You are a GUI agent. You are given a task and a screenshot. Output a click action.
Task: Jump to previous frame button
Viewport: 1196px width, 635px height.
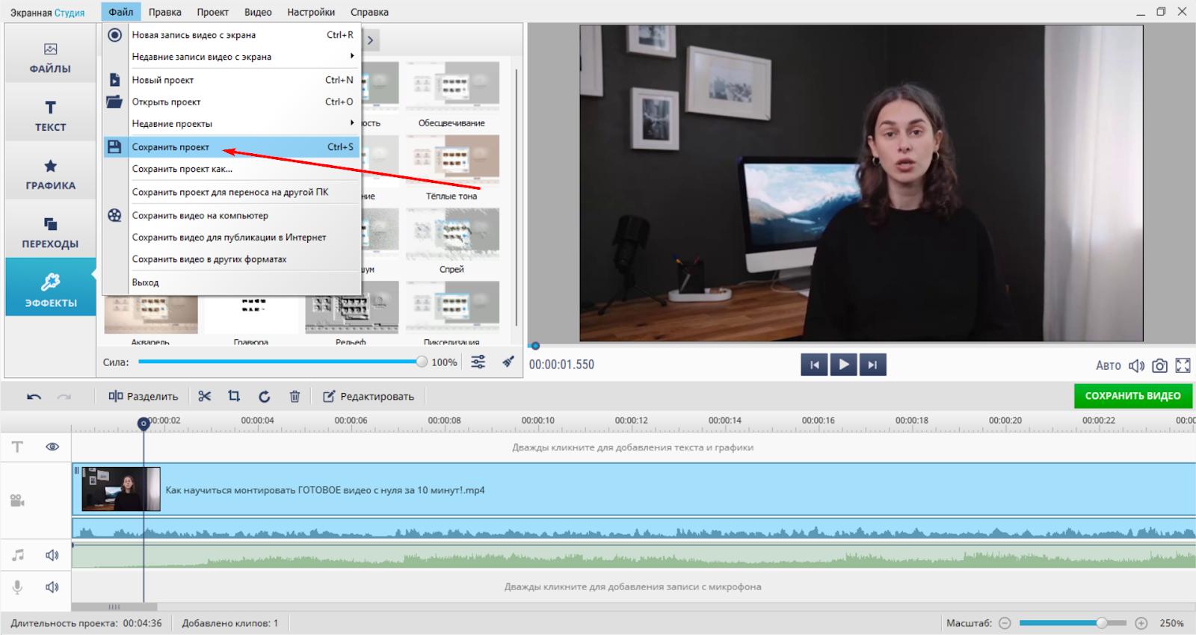814,365
